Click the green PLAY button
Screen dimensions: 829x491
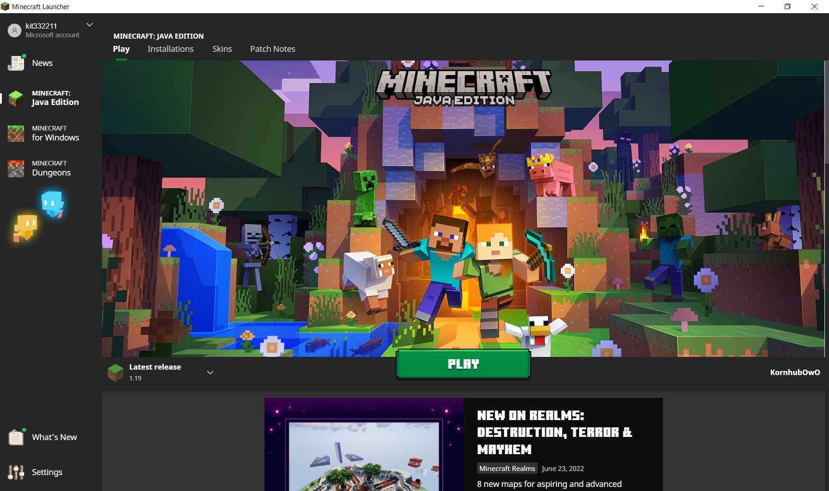463,364
